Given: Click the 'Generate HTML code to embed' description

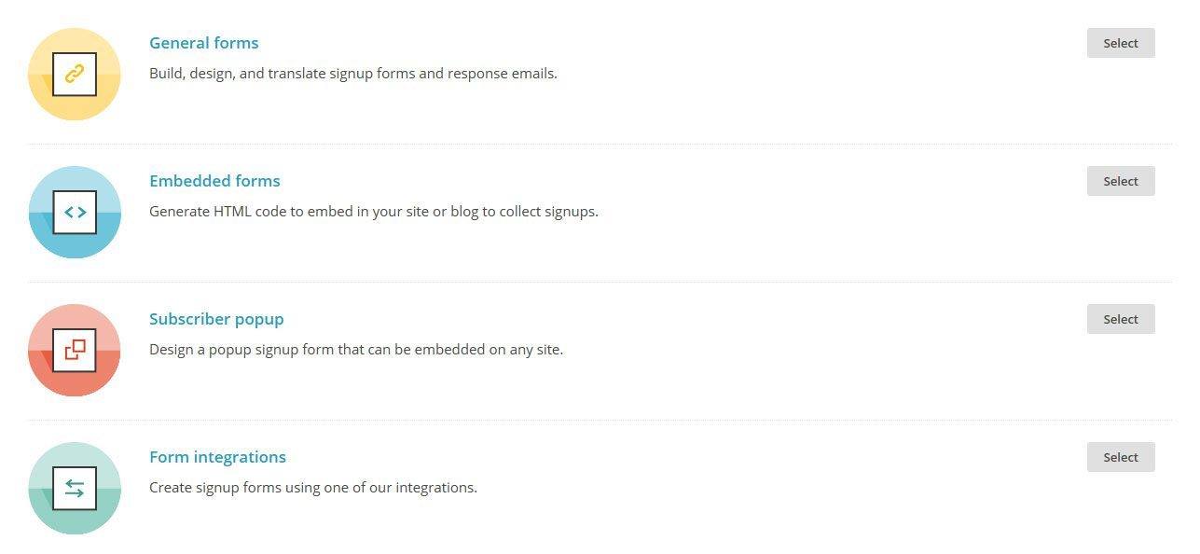Looking at the screenshot, I should pos(374,211).
